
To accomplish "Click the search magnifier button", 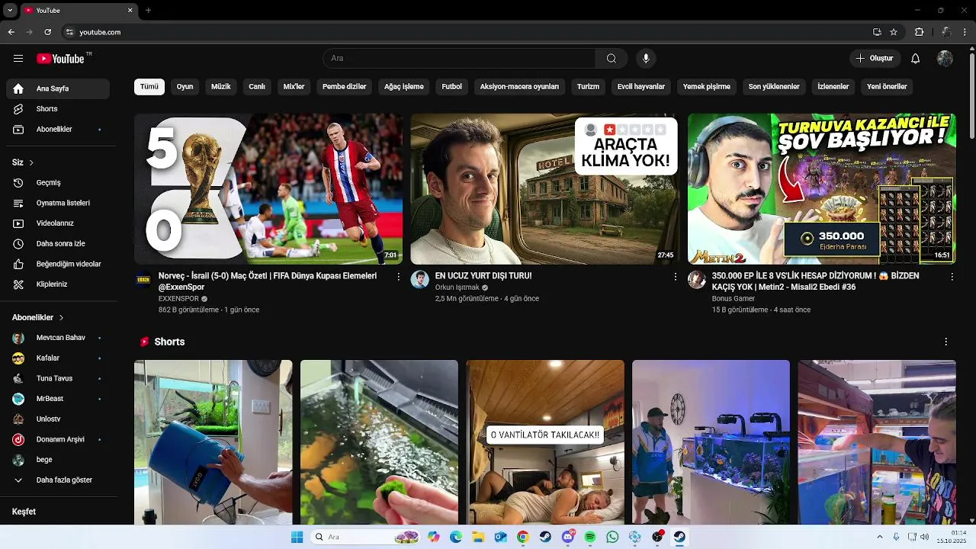I will pos(612,59).
